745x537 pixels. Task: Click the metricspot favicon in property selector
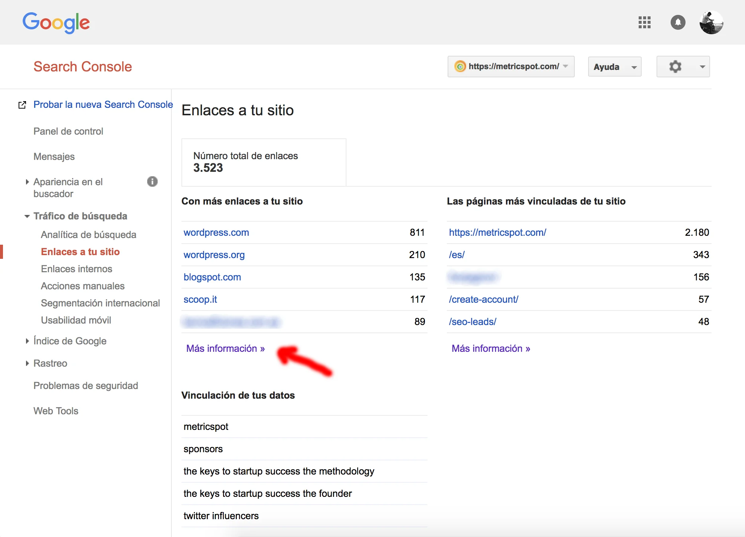pyautogui.click(x=460, y=67)
